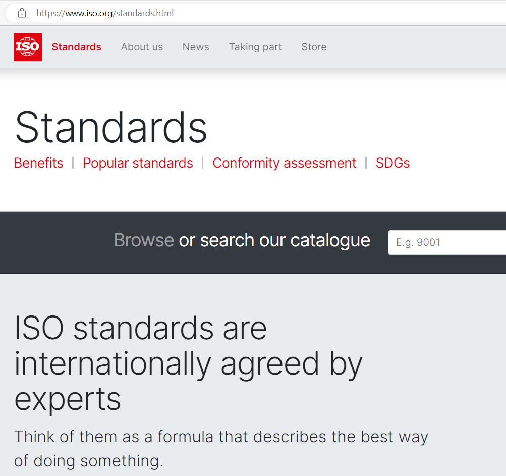Click 'standards.html' in the address URL

(145, 13)
